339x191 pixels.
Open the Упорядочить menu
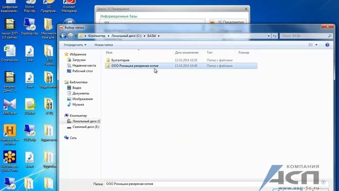(x=75, y=45)
